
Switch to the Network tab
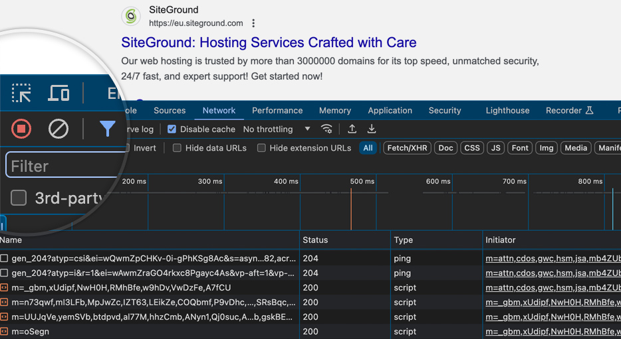(219, 111)
